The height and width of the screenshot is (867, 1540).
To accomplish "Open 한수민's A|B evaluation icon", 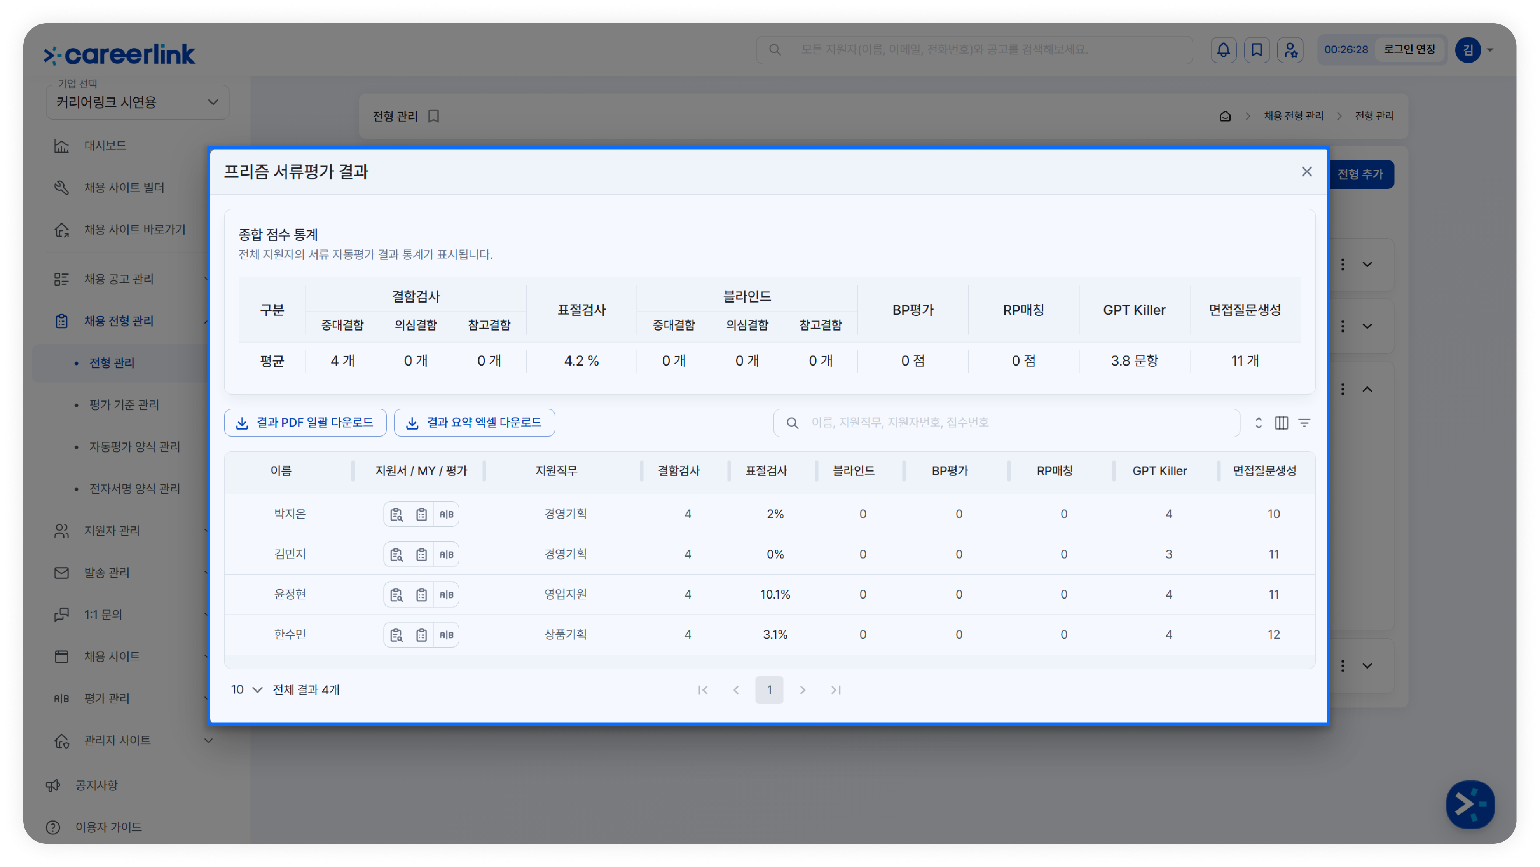I will 447,635.
